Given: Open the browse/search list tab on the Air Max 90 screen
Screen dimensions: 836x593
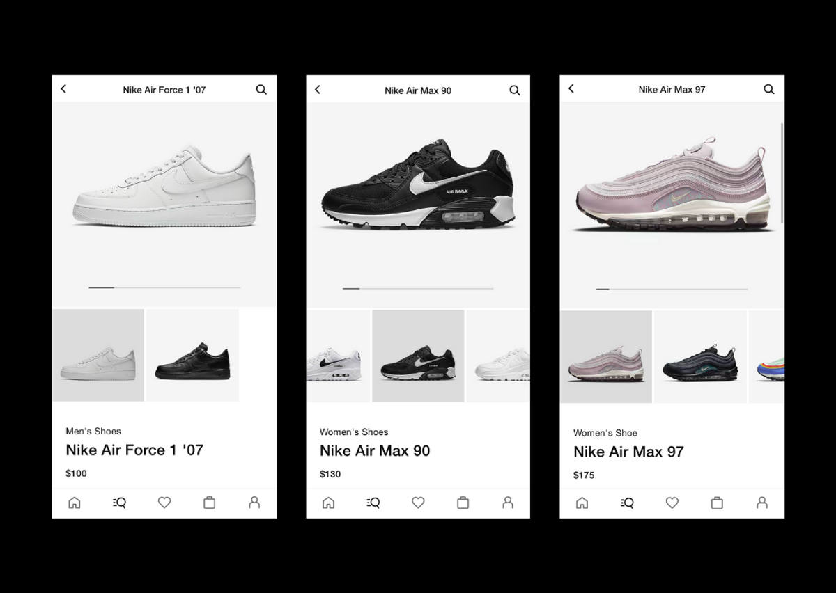Looking at the screenshot, I should tap(373, 503).
